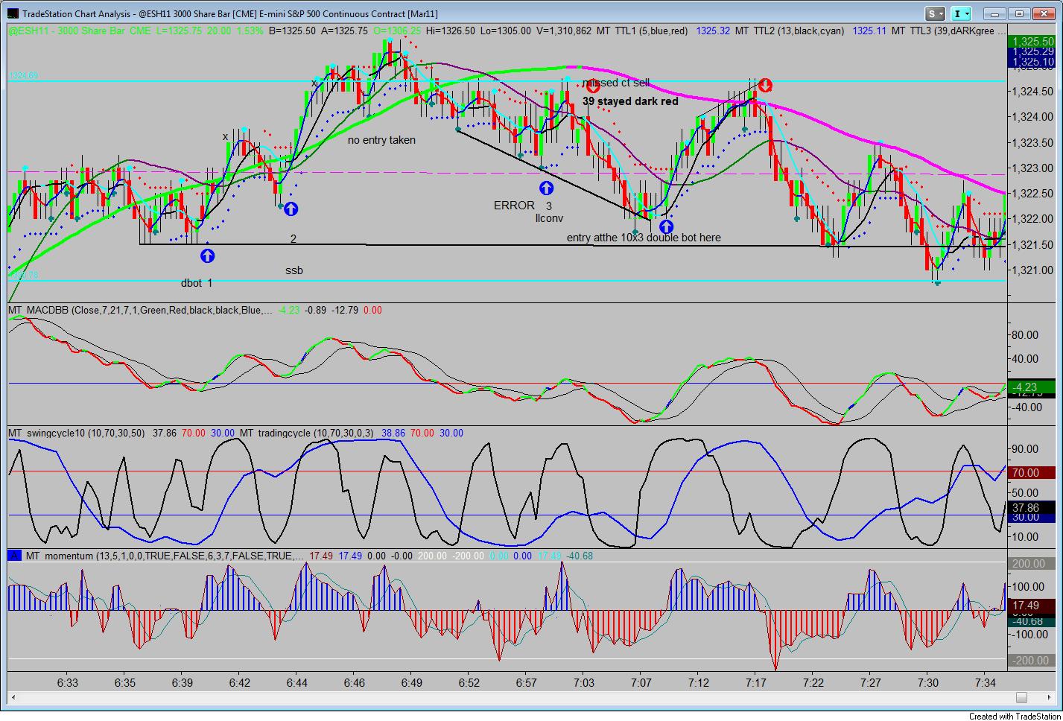Click the 1324.69 cyan level label
The image size is (1063, 721).
tap(23, 76)
